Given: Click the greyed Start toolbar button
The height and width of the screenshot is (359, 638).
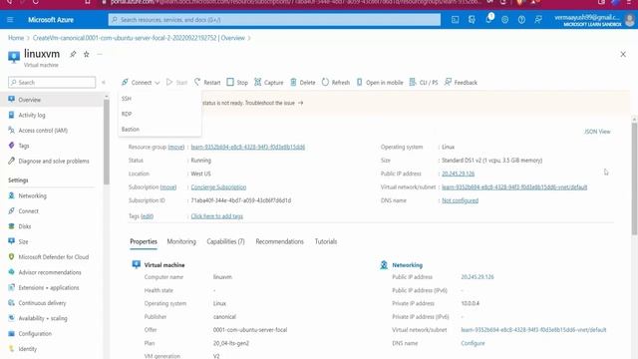Looking at the screenshot, I should [x=176, y=82].
